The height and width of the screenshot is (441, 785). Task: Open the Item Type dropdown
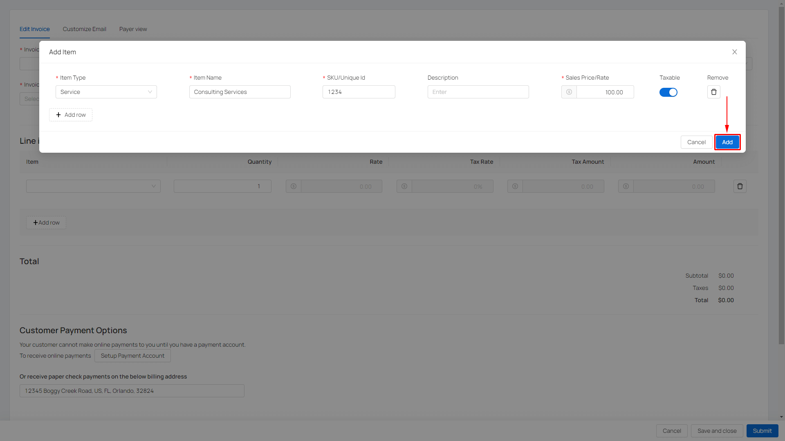(x=106, y=92)
